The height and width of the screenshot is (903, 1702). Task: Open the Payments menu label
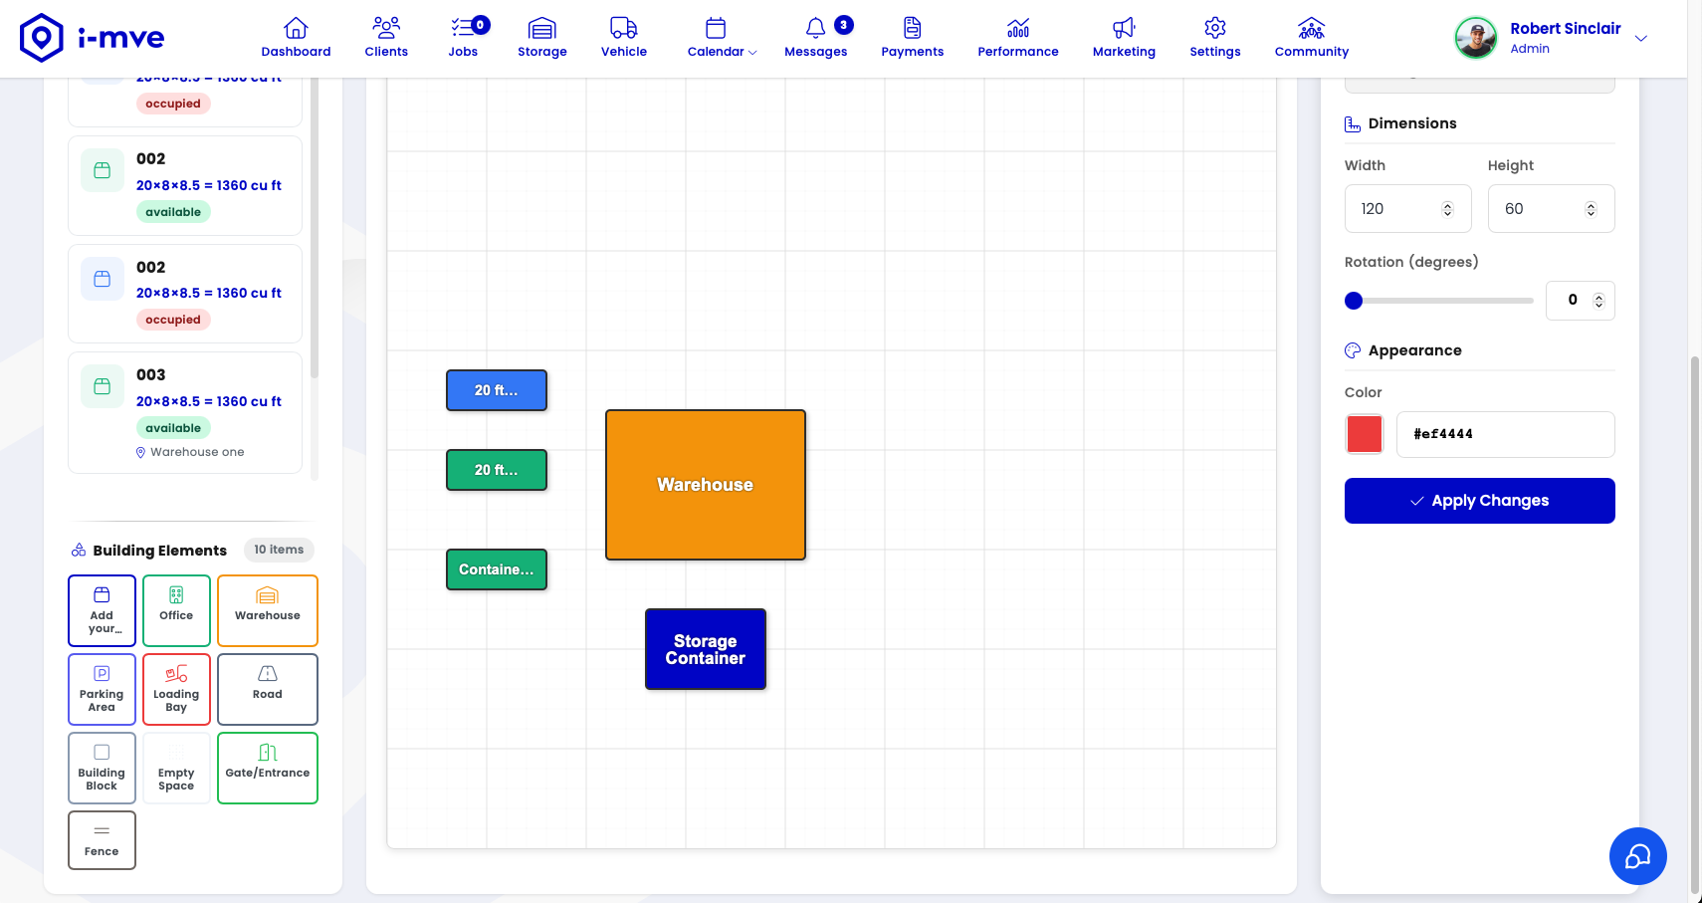pyautogui.click(x=913, y=52)
